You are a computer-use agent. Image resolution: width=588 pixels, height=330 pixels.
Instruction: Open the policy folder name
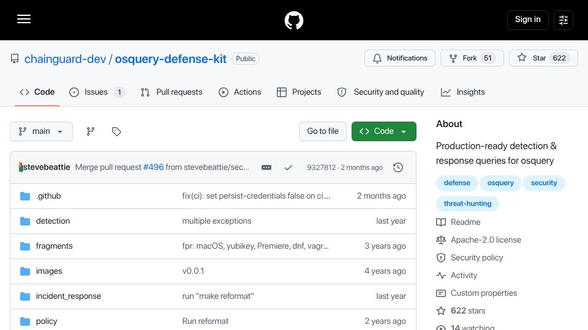pos(47,321)
